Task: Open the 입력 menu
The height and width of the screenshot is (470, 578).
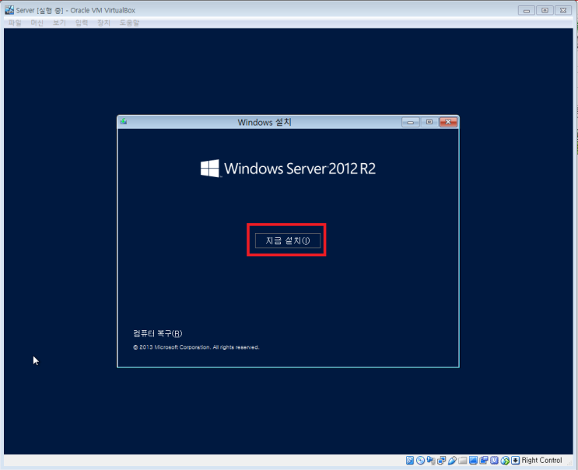Action: coord(82,23)
